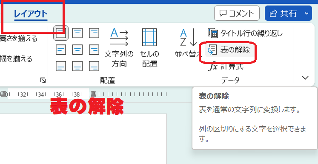
Task: Select align center left cell alignment
Action: [x=61, y=50]
